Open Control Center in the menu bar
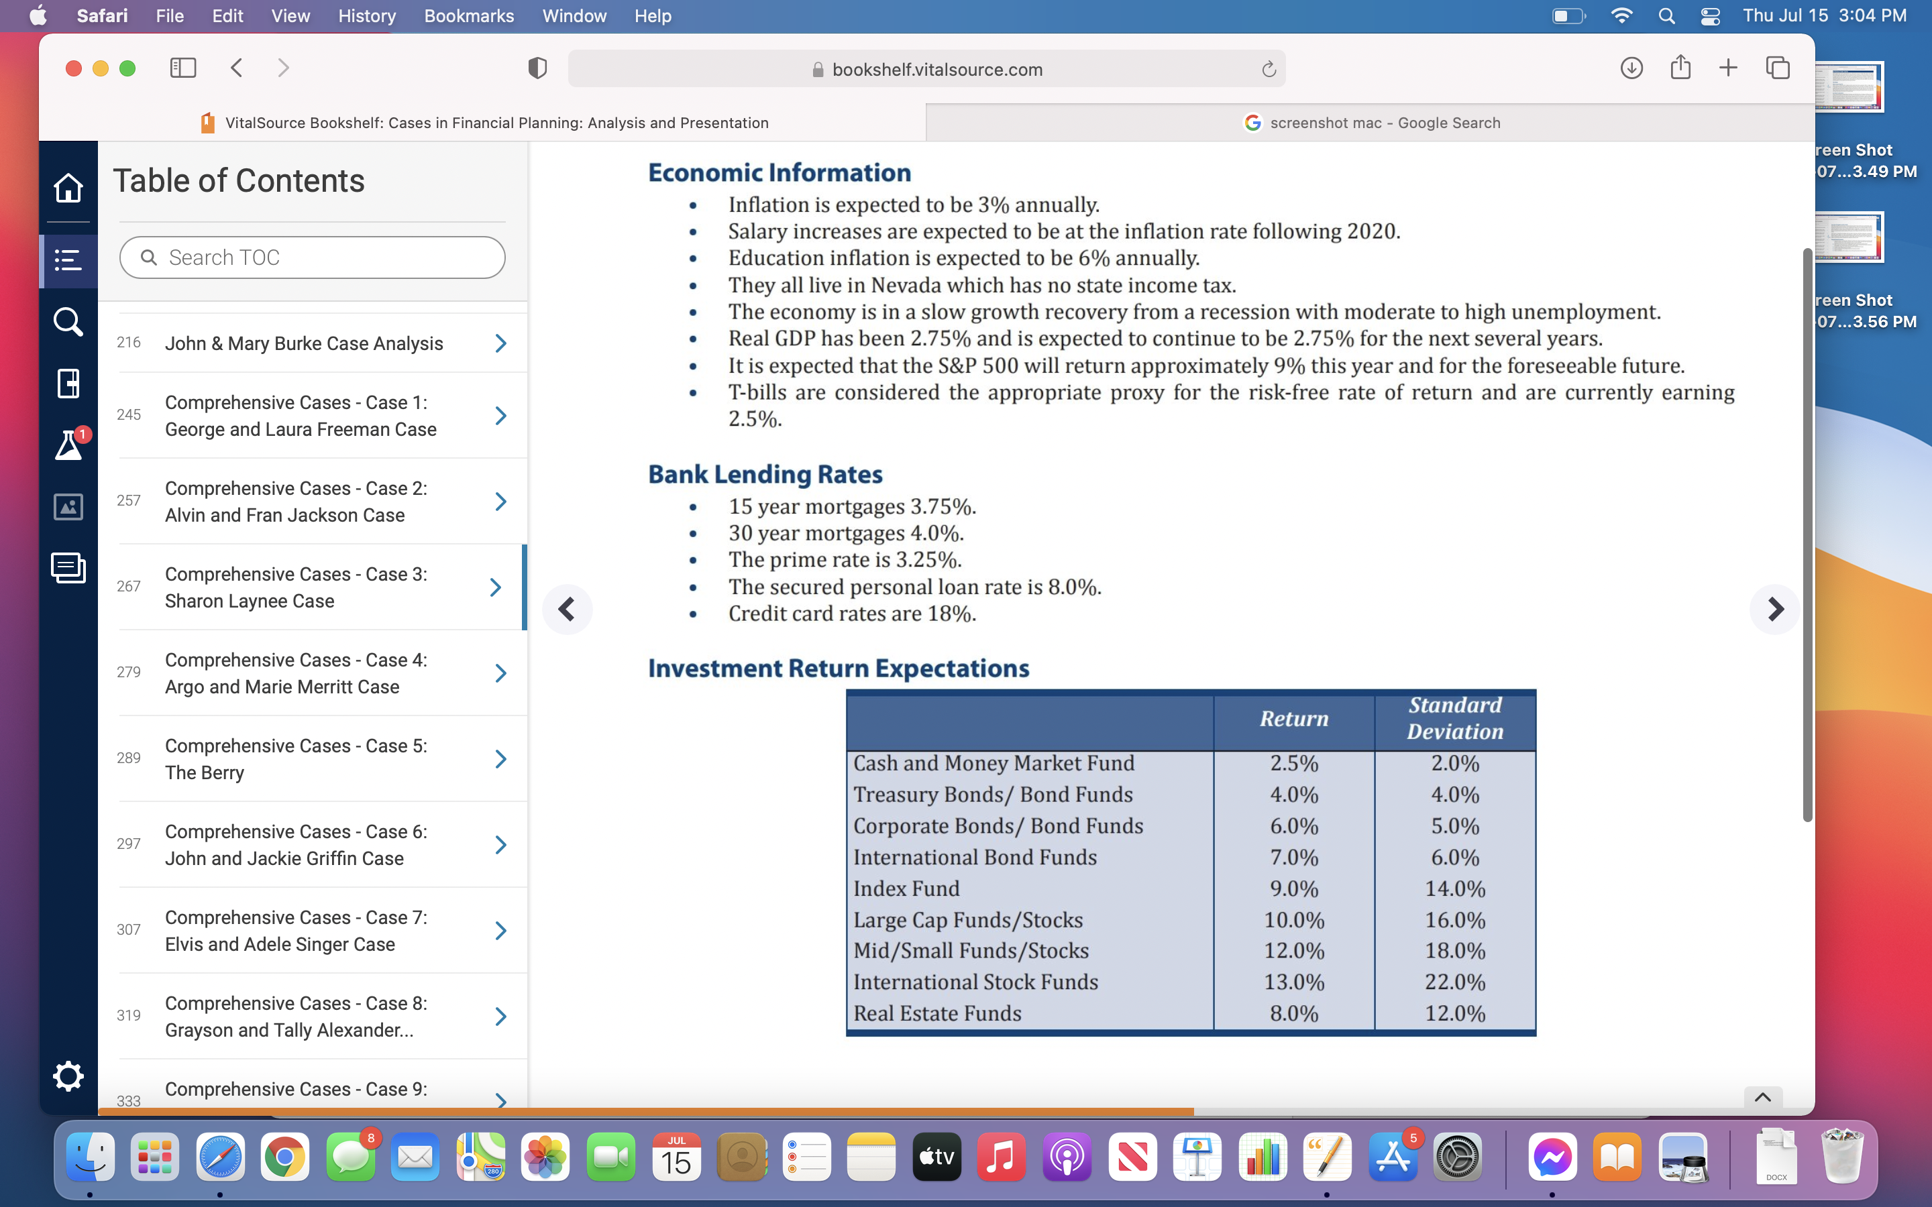The width and height of the screenshot is (1932, 1207). coord(1710,16)
